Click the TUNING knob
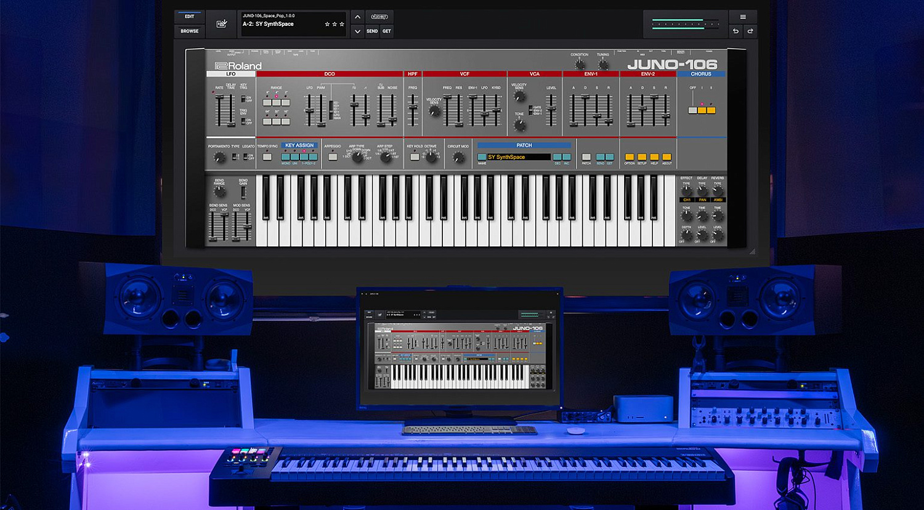 coord(603,65)
